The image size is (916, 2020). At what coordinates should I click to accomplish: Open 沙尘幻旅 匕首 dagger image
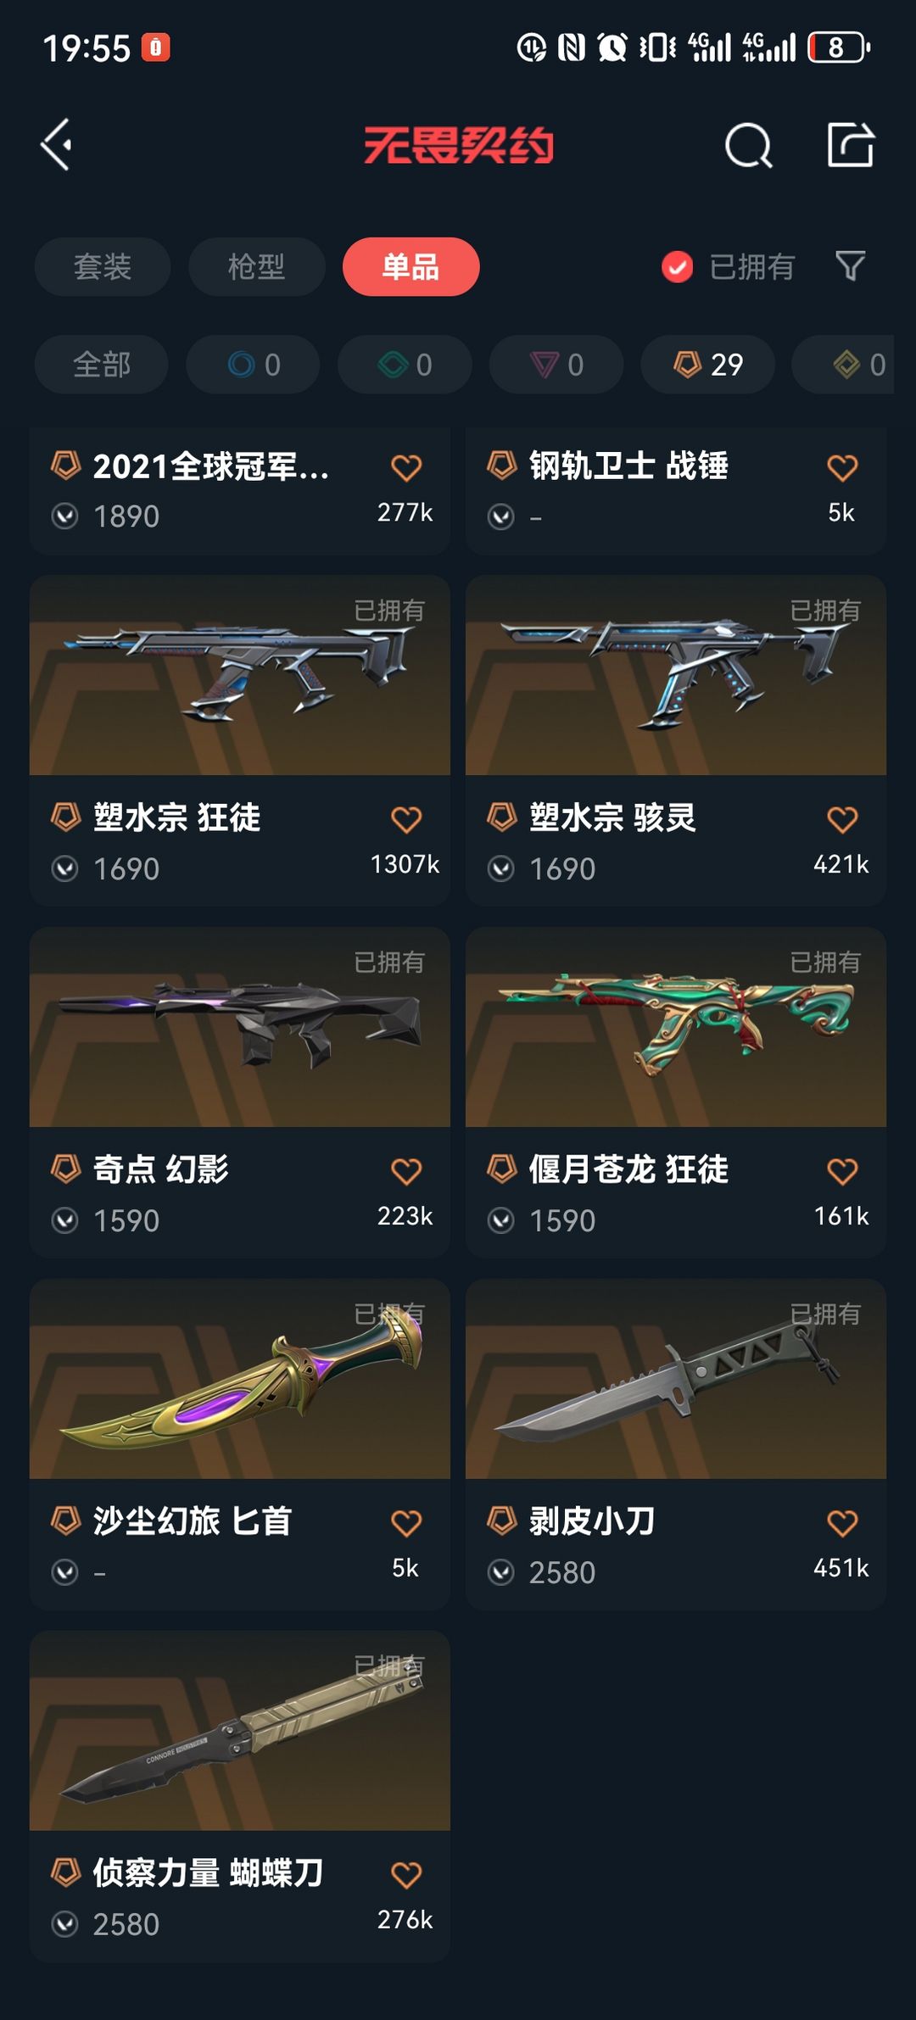tap(240, 1379)
